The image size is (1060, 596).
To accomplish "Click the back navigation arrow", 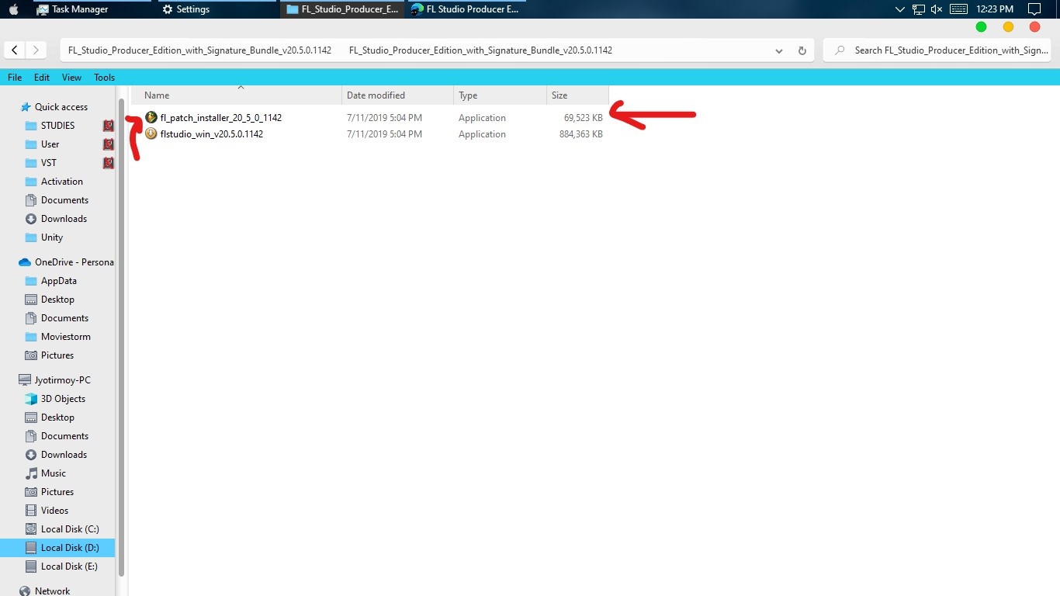I will tap(15, 50).
